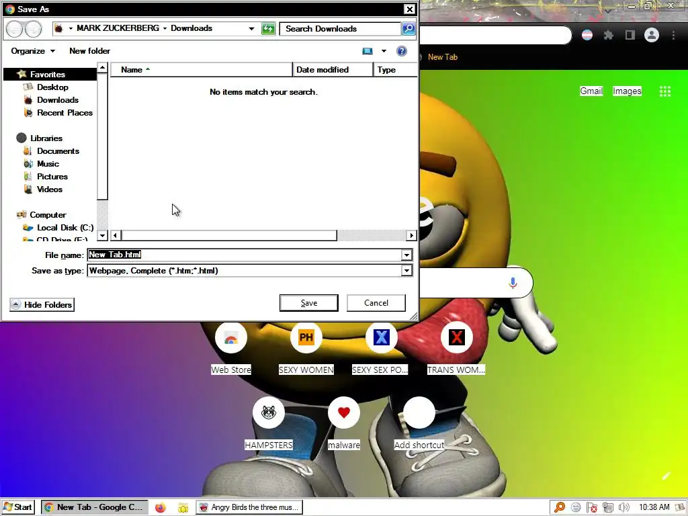The width and height of the screenshot is (688, 516).
Task: Click the Windows Start button
Action: tap(17, 507)
